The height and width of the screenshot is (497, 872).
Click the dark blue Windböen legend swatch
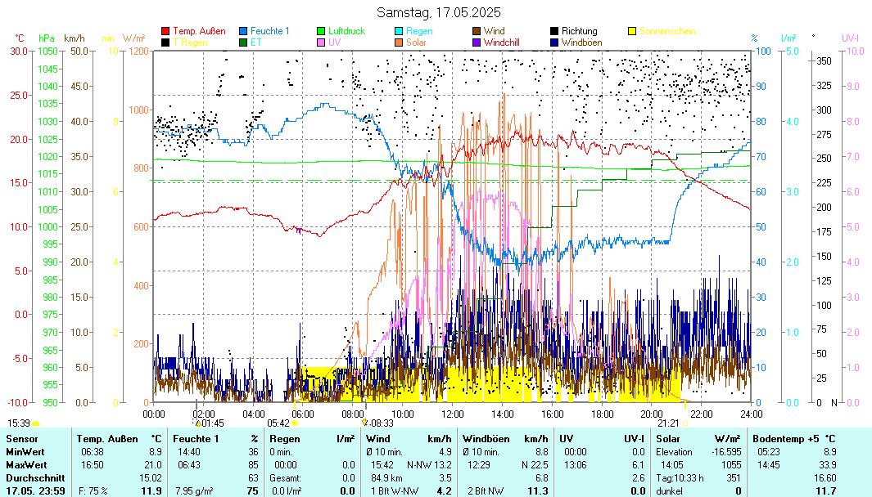pos(555,42)
